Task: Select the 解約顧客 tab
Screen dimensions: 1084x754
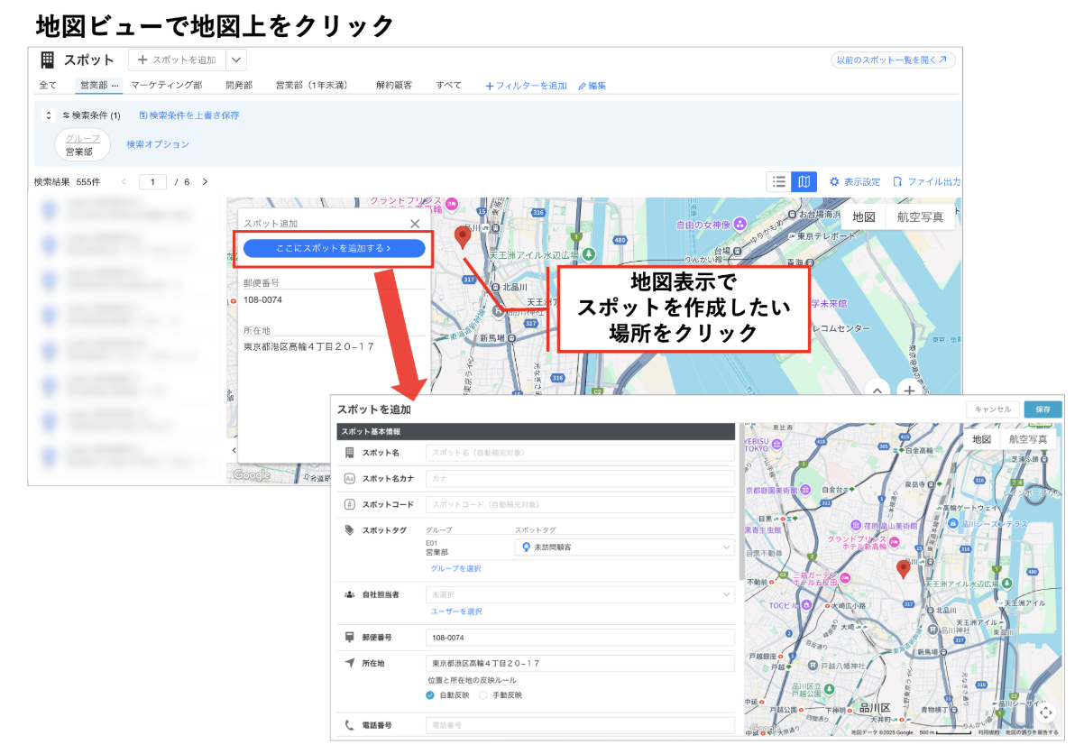Action: click(394, 86)
